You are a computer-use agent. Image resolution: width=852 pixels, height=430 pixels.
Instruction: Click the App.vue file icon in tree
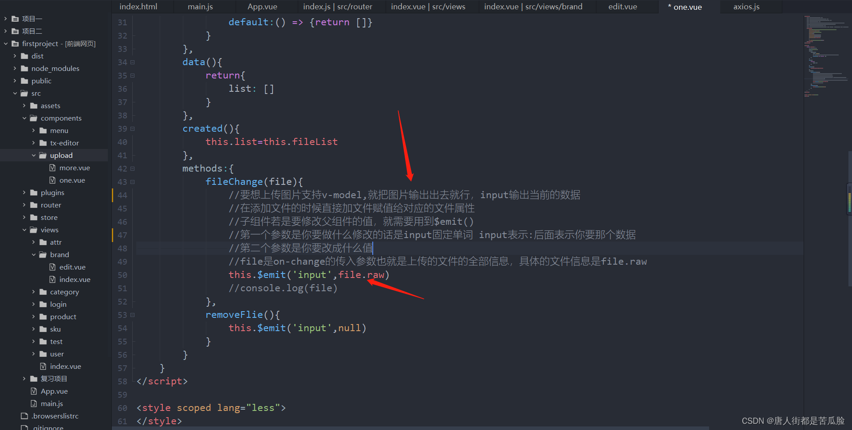pos(34,391)
